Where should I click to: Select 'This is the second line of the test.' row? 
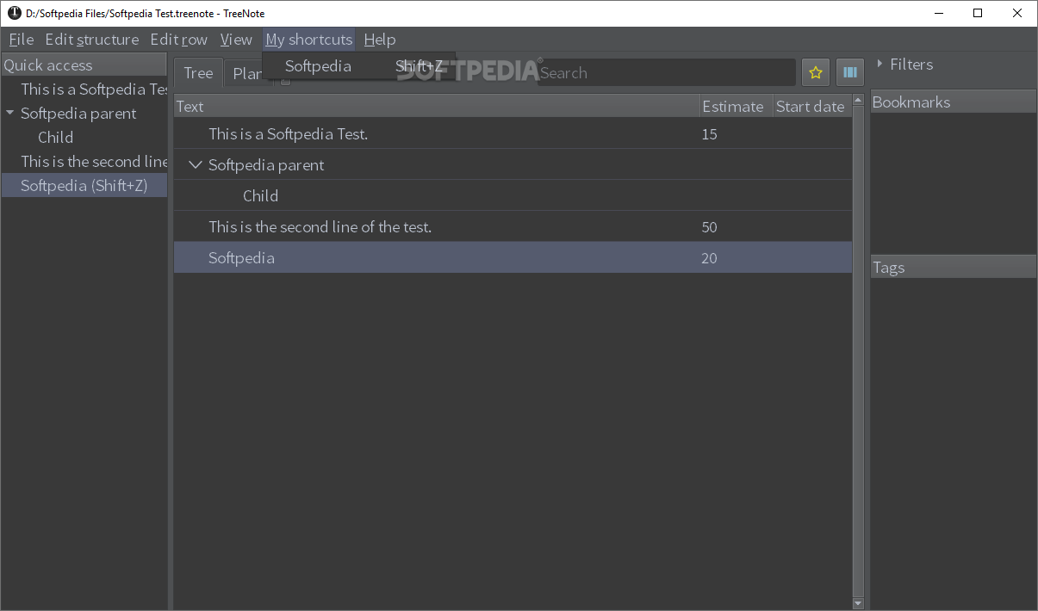tap(513, 227)
